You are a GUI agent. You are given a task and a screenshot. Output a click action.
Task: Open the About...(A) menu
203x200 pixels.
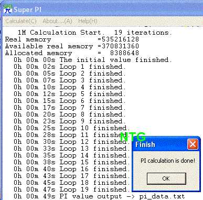[57, 21]
